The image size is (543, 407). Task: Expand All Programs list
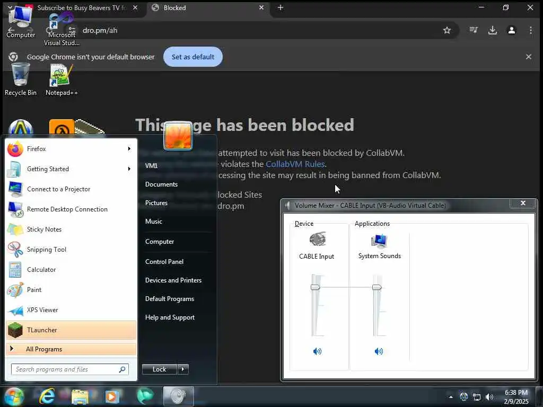[x=71, y=349]
